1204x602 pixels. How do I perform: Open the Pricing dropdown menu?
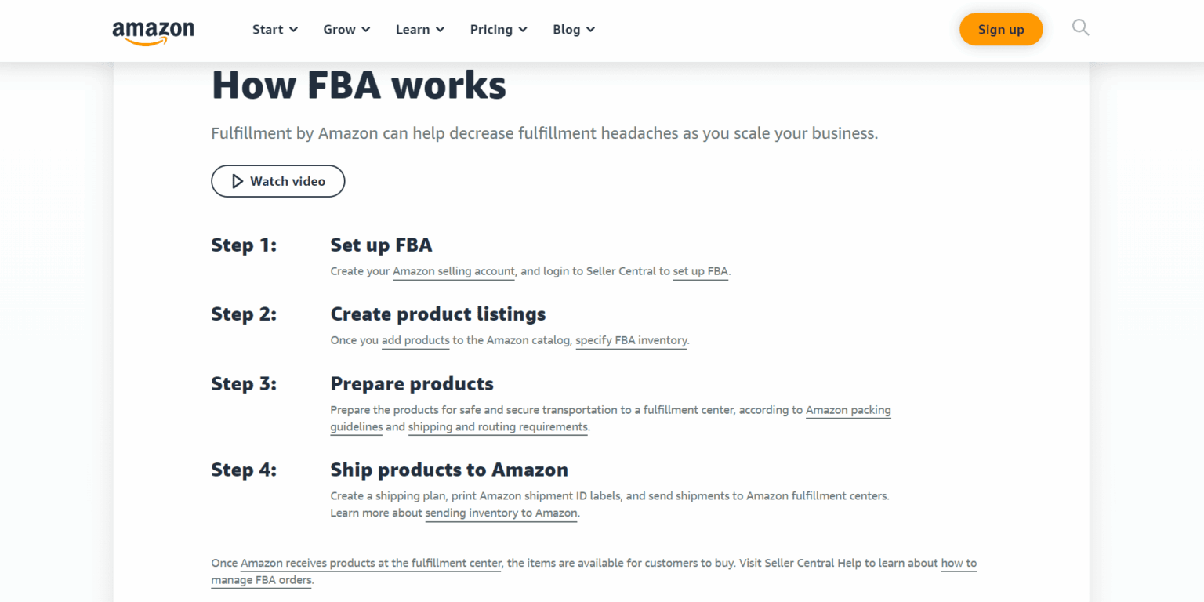point(499,29)
